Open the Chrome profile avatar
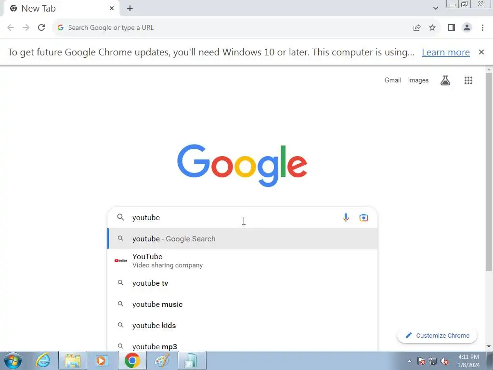The width and height of the screenshot is (493, 370). tap(467, 27)
